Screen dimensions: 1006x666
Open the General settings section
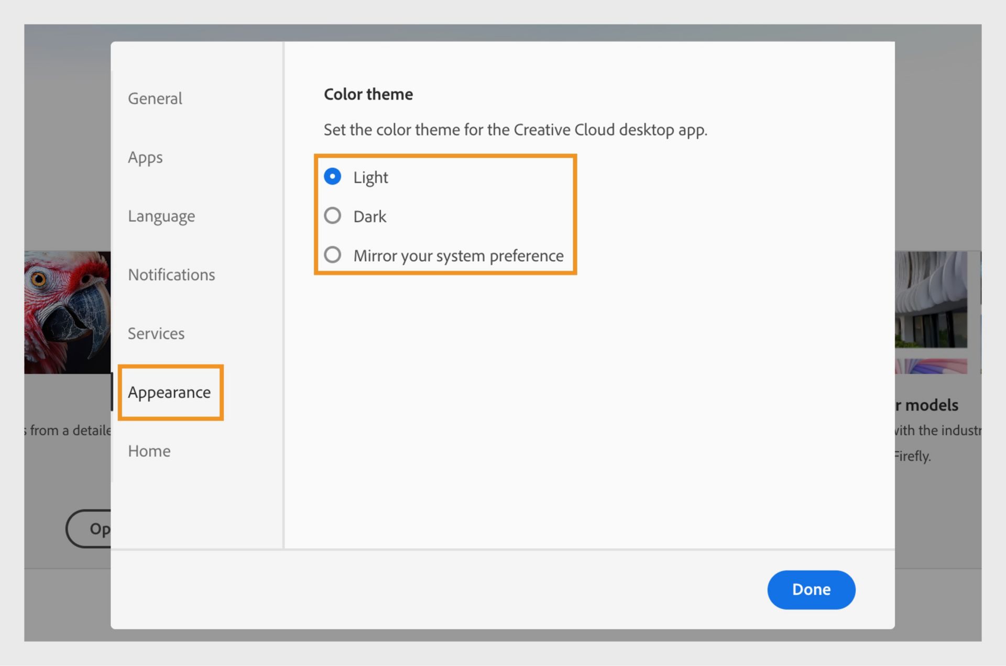point(155,98)
